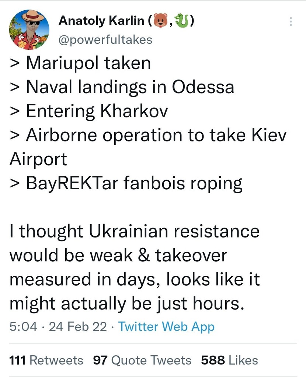The height and width of the screenshot is (377, 306).
Task: Click the 'Airborne operation to take Kiev' line
Action: (x=148, y=135)
